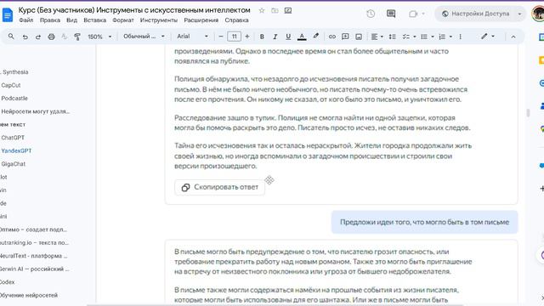
Task: Open the Расширения menu
Action: 201,20
